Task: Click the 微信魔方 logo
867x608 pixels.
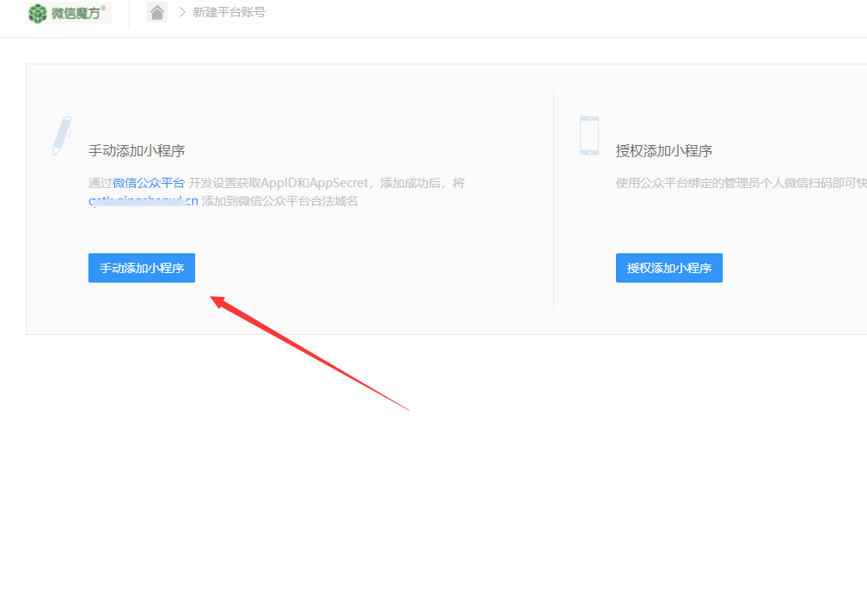Action: [69, 13]
